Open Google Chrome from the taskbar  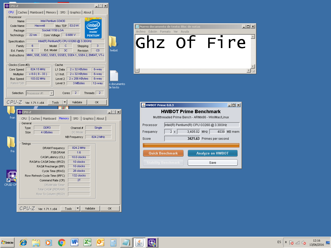point(62,243)
